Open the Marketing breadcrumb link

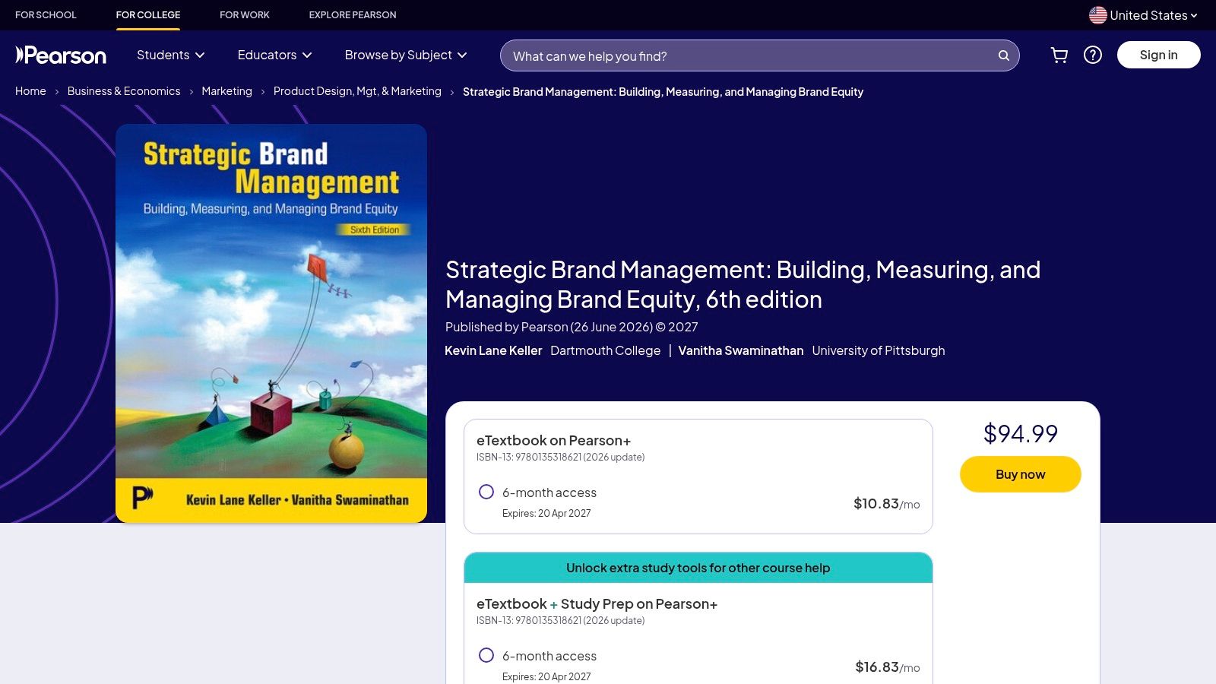pos(226,91)
